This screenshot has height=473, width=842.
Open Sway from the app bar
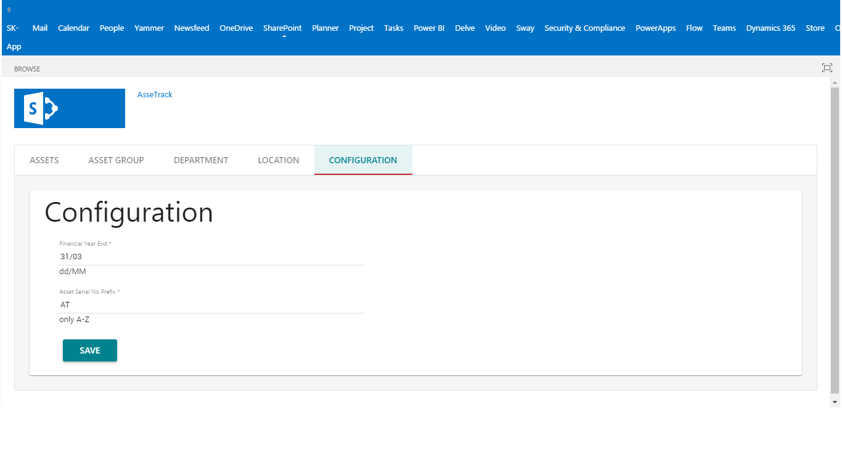point(525,28)
